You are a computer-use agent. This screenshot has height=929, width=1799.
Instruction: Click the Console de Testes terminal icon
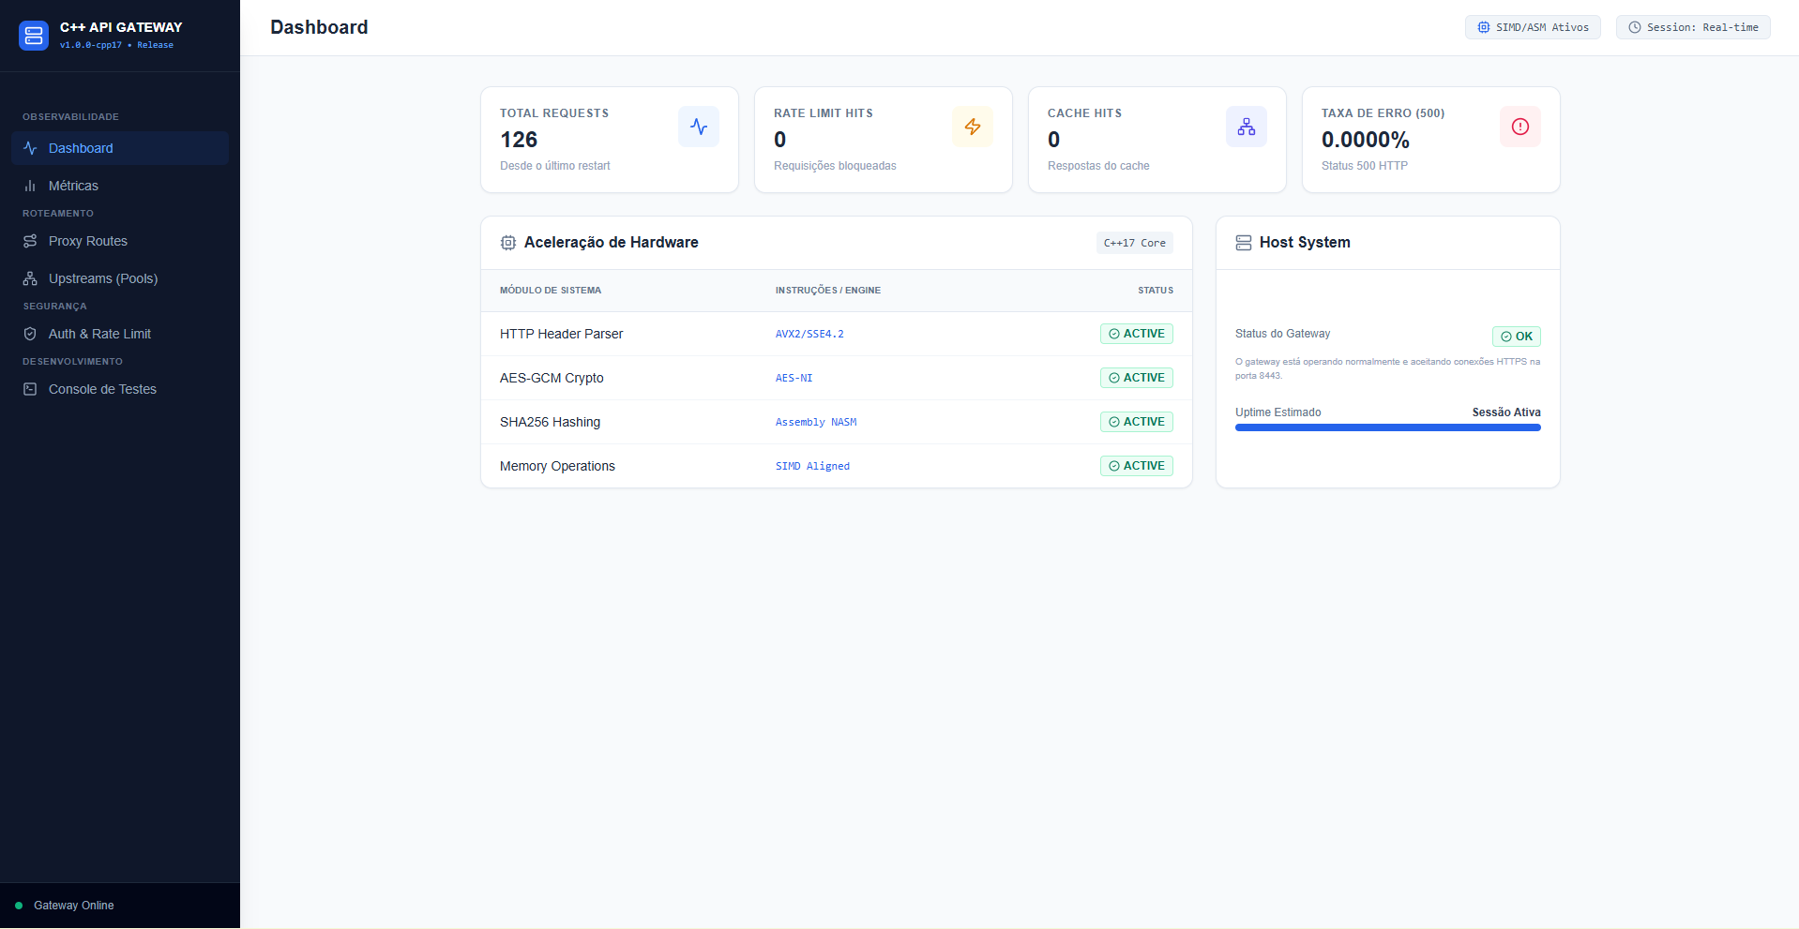(30, 389)
